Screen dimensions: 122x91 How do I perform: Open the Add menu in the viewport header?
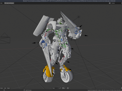pos(5,88)
